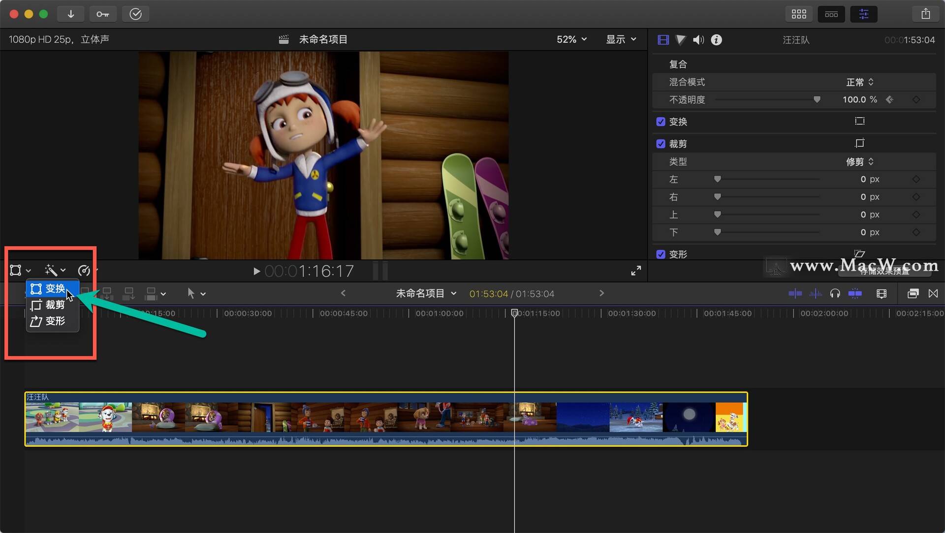Click the share export icon

tap(926, 14)
